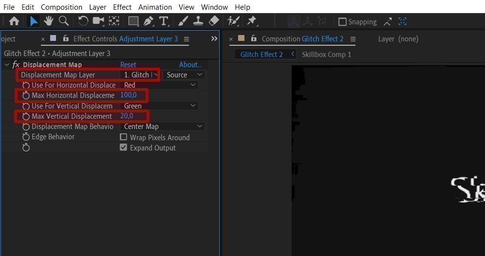Screen dimensions: 485x256
Task: Select the Clone Stamp tool
Action: click(x=198, y=21)
